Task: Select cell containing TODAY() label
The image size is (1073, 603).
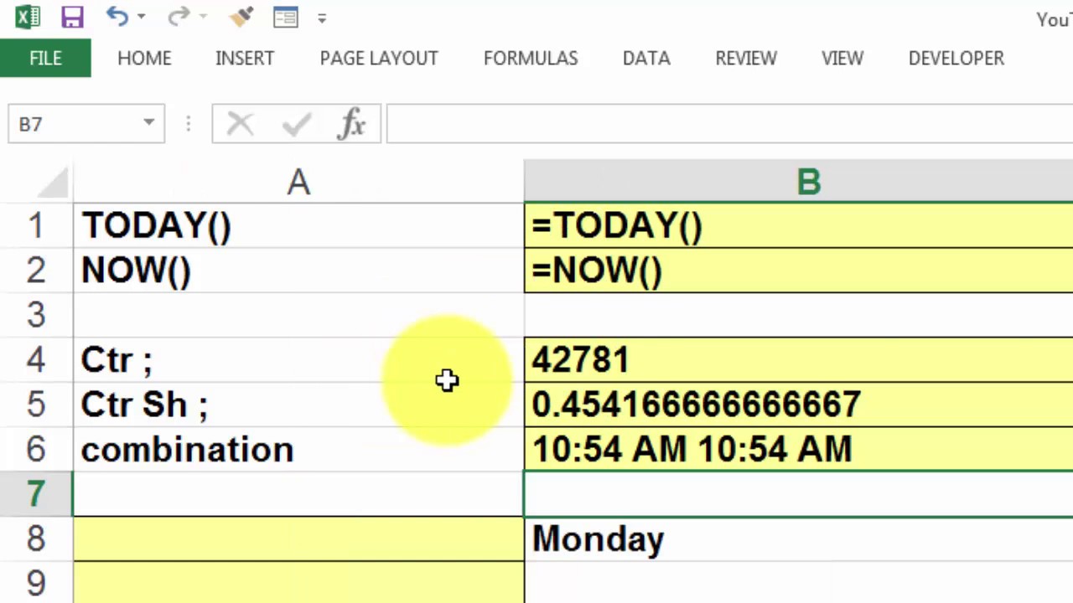Action: (x=298, y=225)
